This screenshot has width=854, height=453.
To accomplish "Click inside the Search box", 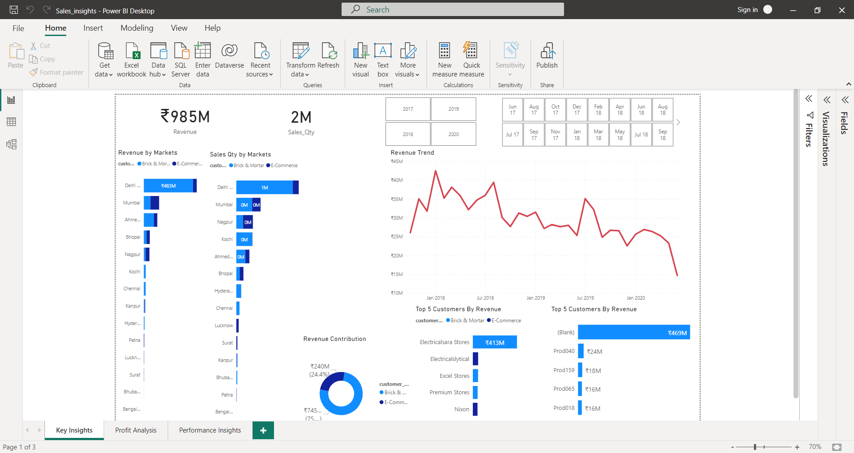I will coord(452,9).
